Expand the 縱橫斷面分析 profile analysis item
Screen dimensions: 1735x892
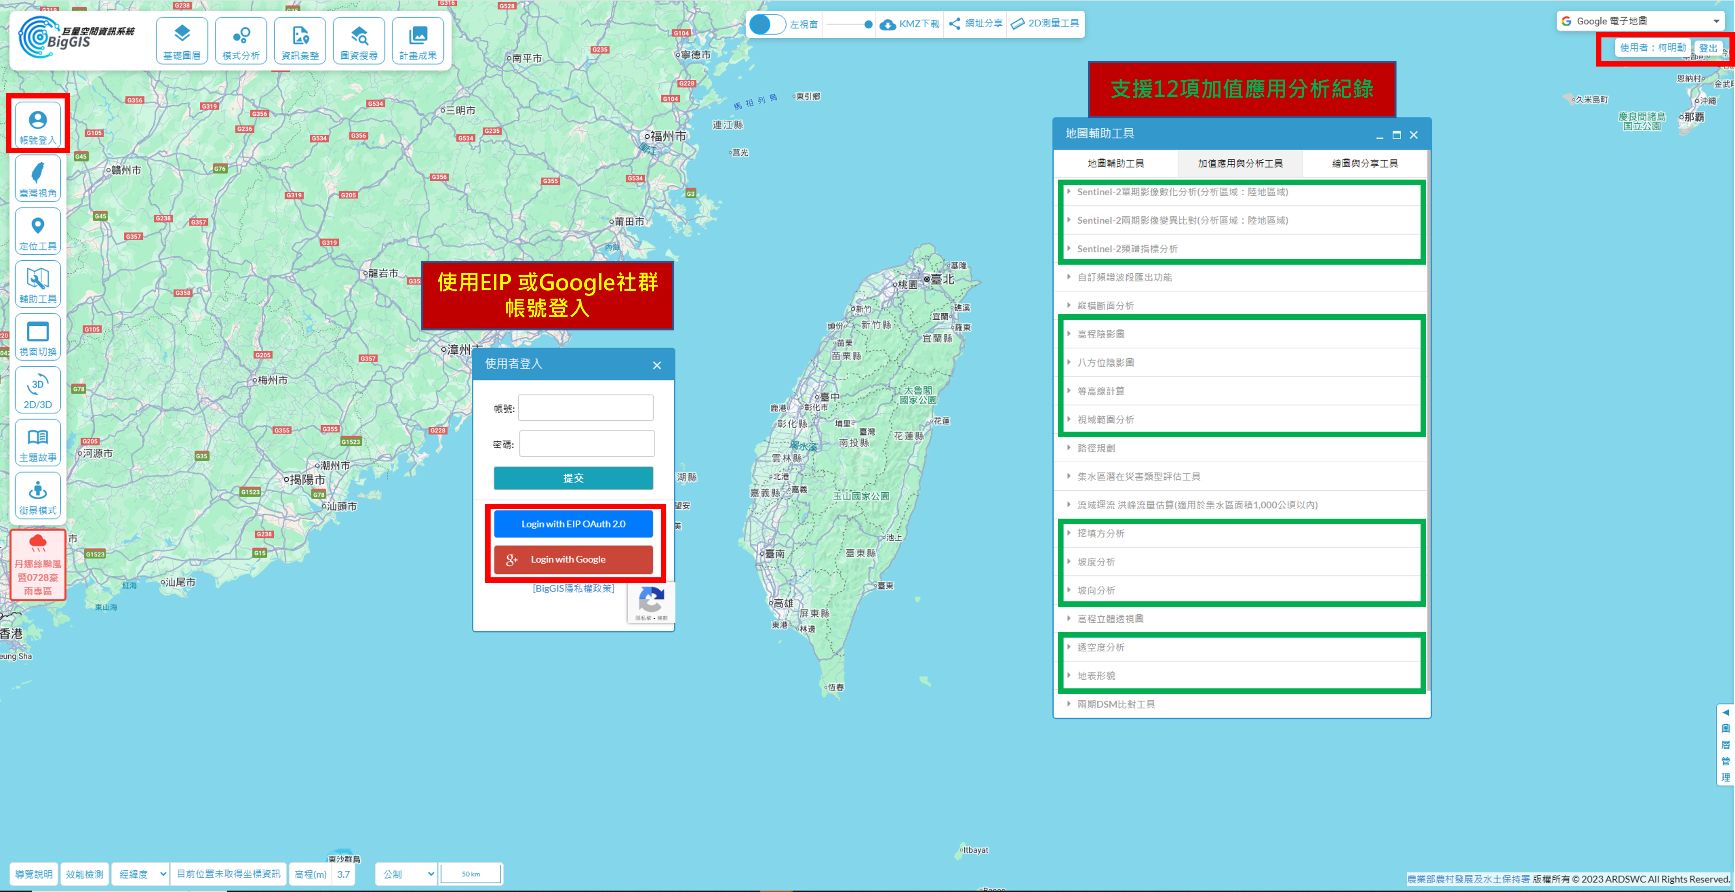click(1105, 306)
